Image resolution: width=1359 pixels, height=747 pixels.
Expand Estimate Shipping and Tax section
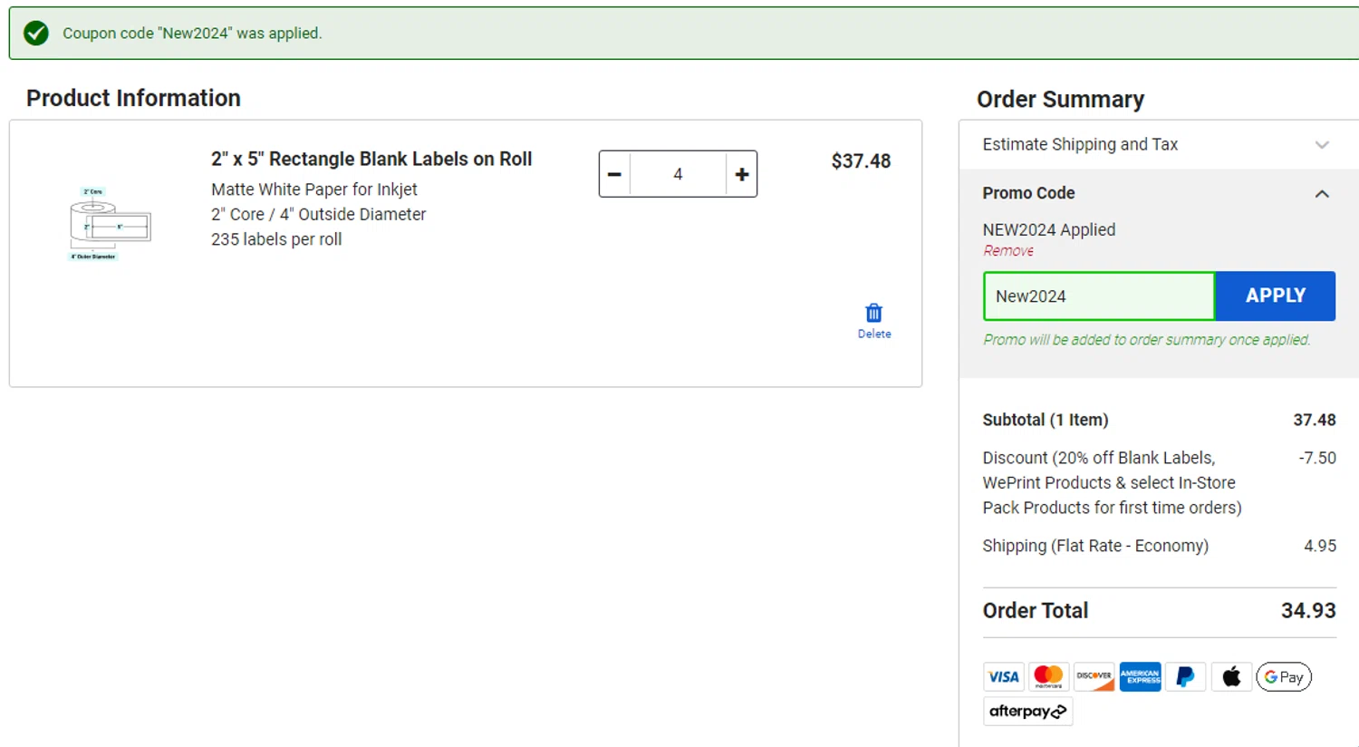coord(1322,145)
